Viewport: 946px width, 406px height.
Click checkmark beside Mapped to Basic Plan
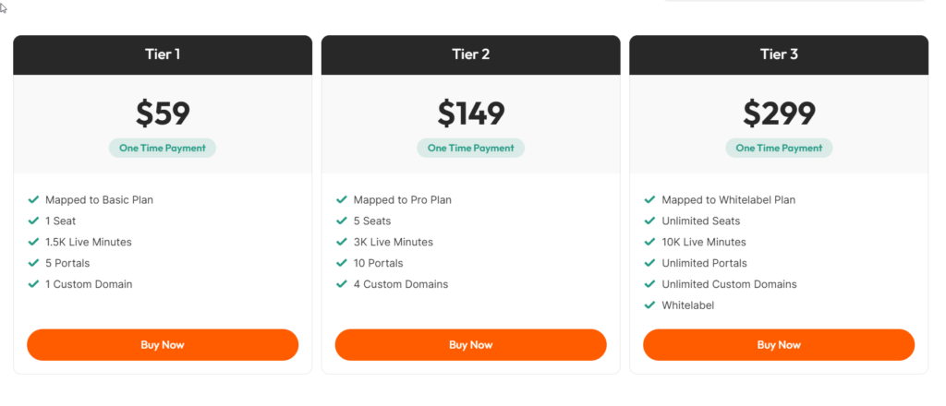[x=34, y=199]
